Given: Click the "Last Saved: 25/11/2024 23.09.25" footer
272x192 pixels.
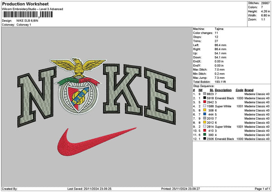Looking at the screenshot, I should pos(89,189).
